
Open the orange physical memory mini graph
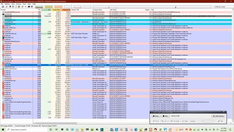click(58, 7)
